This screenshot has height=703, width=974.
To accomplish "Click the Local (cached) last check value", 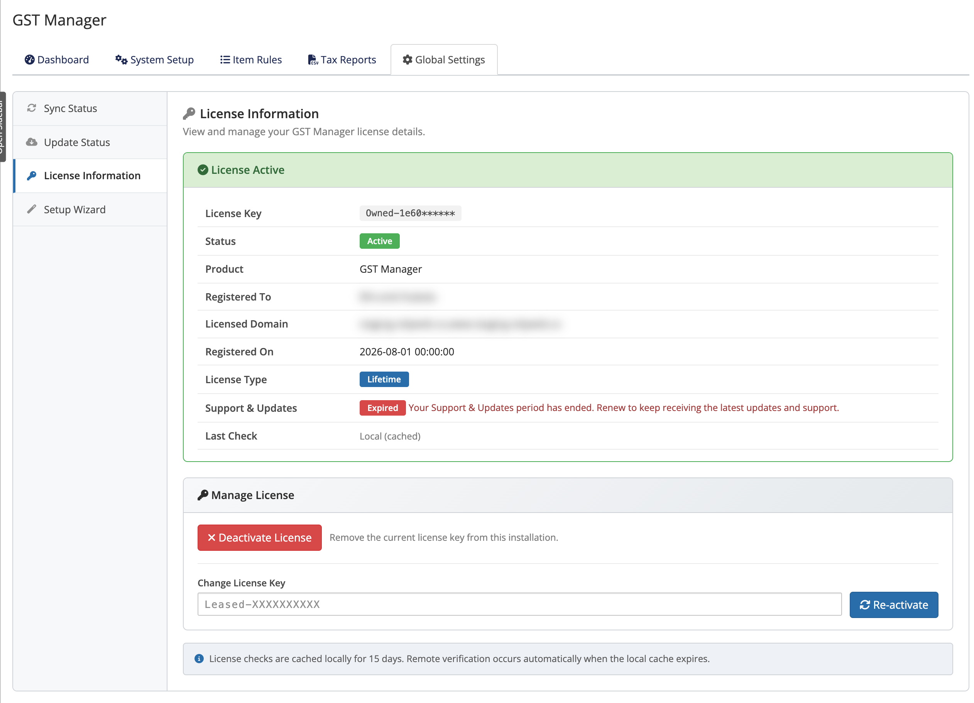I will click(390, 436).
